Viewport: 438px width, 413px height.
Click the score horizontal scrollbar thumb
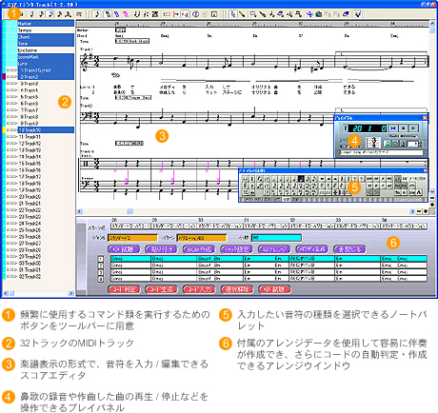pos(130,211)
